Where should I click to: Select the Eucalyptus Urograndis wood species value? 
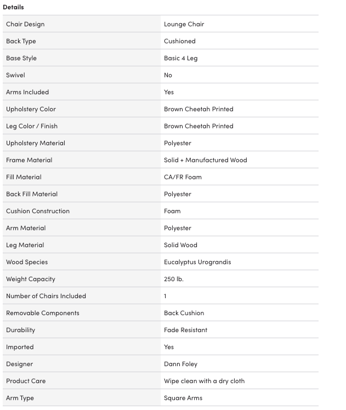(197, 262)
